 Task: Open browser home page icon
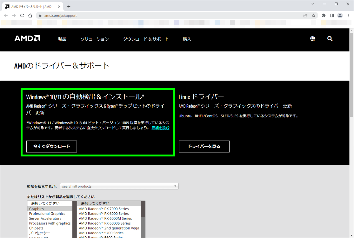point(30,16)
